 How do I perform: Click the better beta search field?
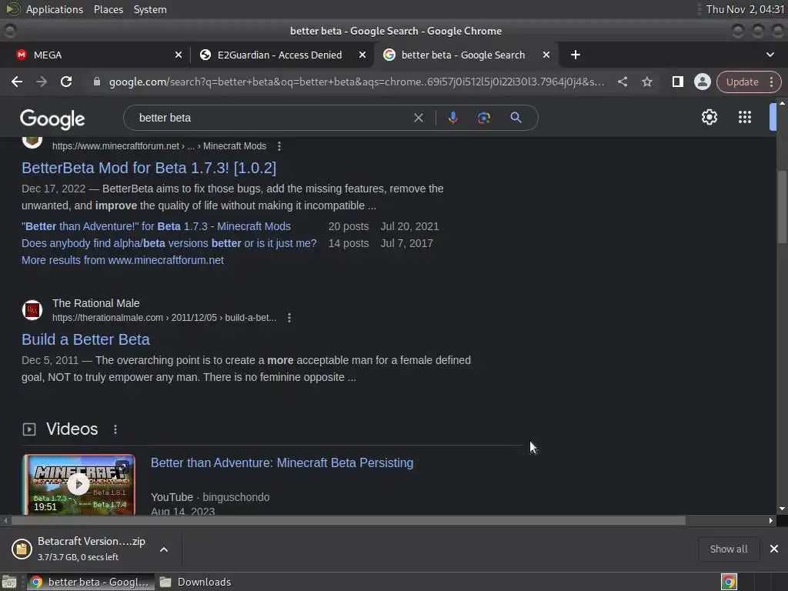(x=272, y=118)
